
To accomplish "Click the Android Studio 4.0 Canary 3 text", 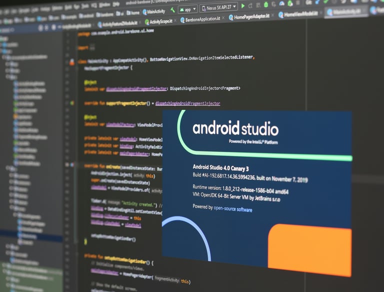I will point(220,168).
